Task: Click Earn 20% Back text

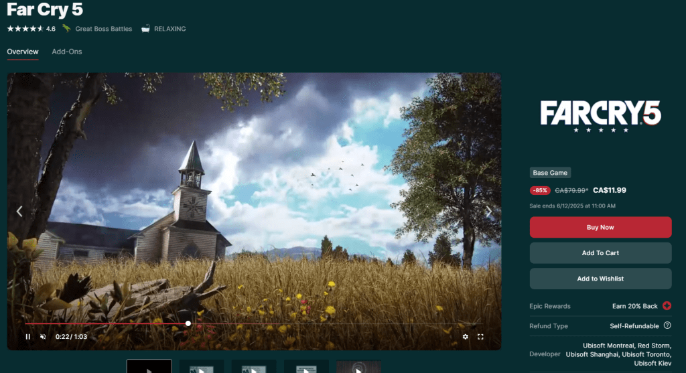Action: [635, 306]
